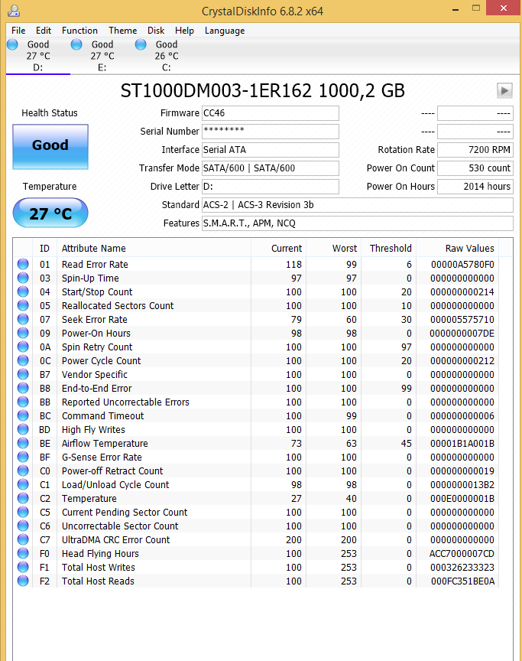Viewport: 522px width, 661px height.
Task: Click status dot for Load/Unload Cycle Count
Action: coord(23,485)
